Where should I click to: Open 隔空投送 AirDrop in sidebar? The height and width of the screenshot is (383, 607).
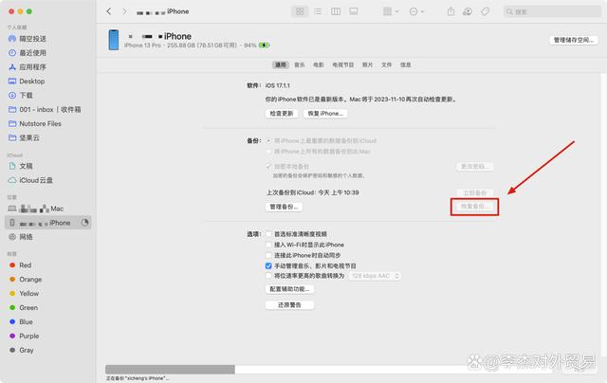tap(28, 39)
